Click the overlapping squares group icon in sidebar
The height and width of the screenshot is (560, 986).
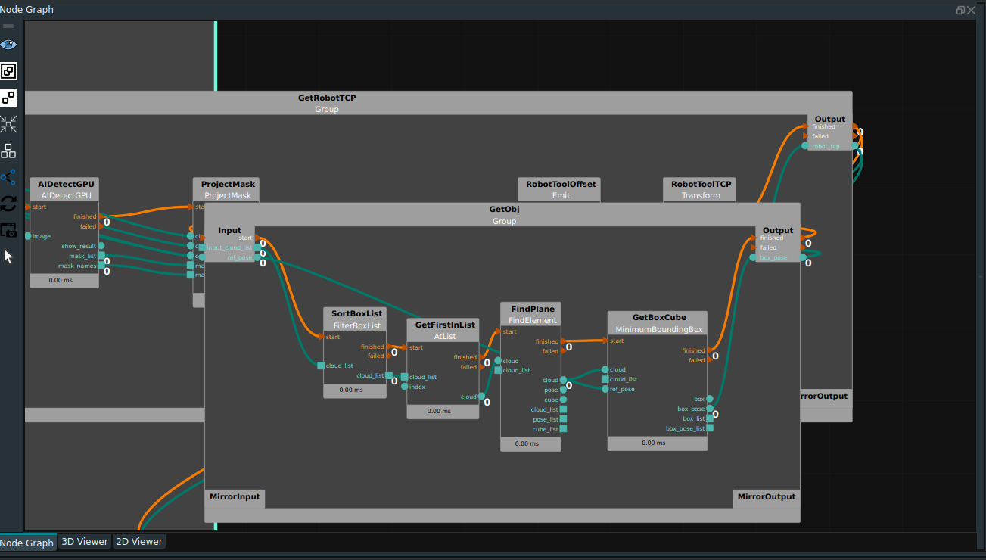(x=8, y=71)
